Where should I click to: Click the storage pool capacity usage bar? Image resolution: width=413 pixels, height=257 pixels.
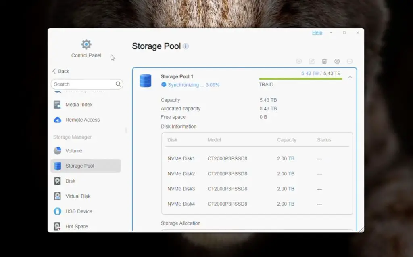pos(300,79)
